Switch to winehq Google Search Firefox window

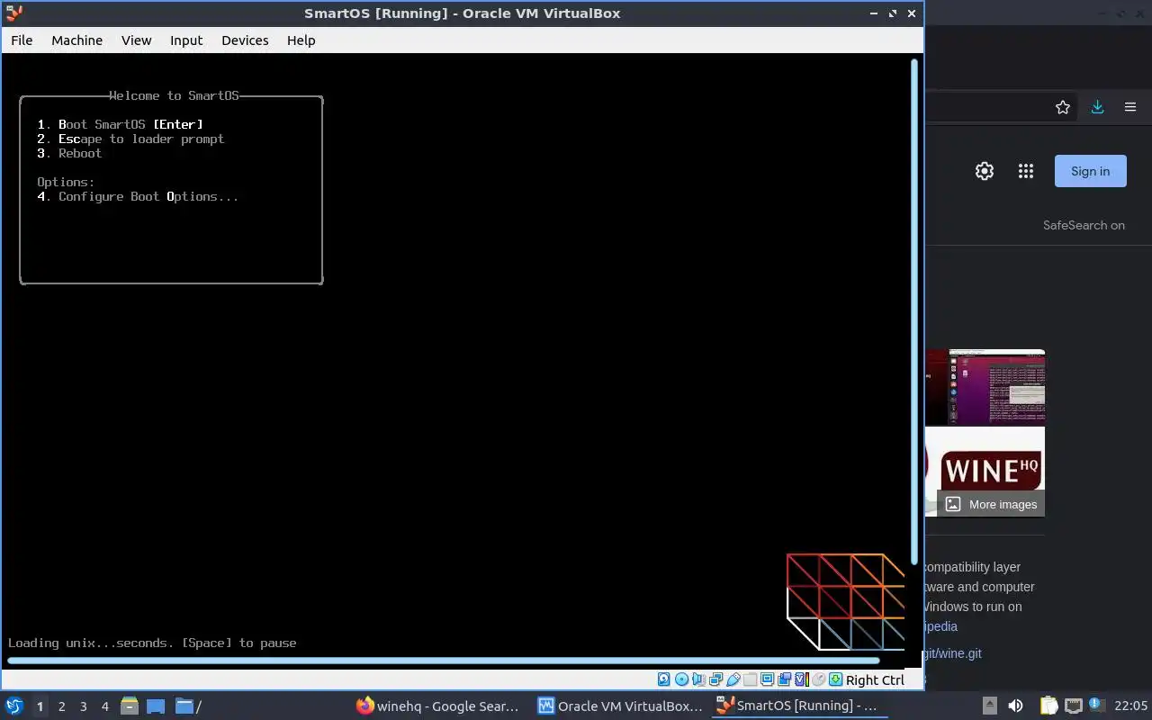(438, 706)
